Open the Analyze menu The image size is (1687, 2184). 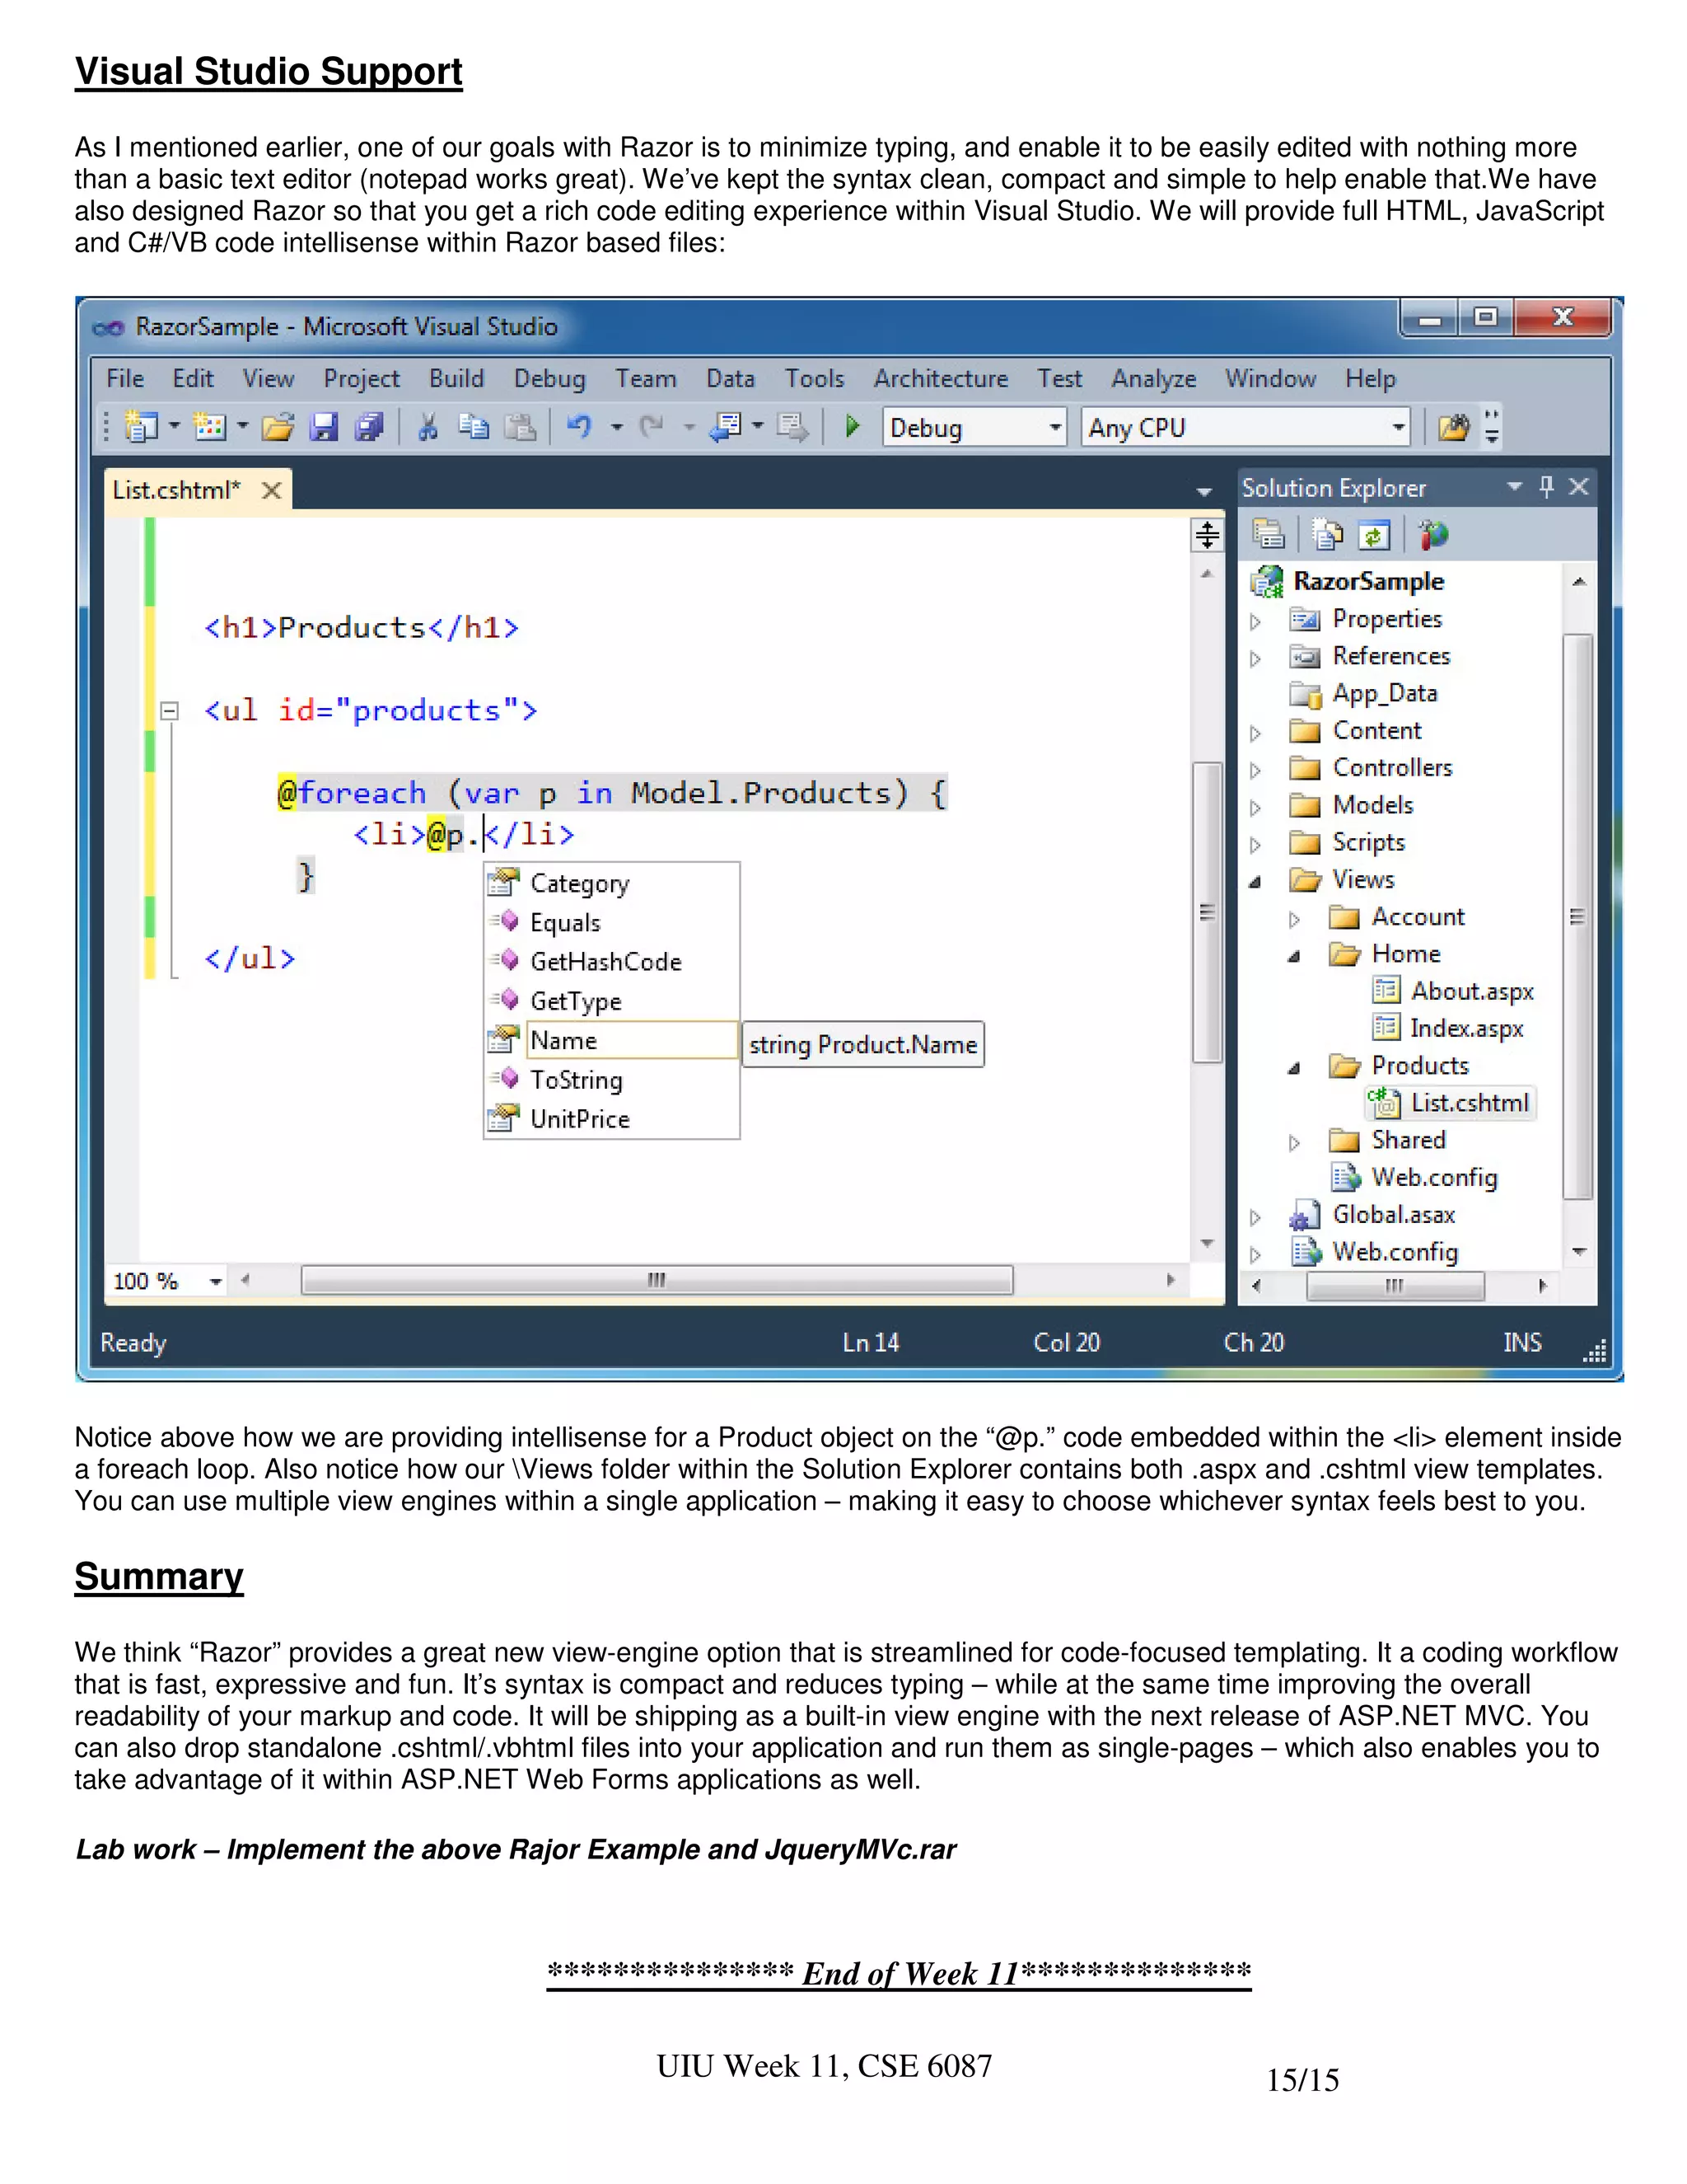pos(1153,379)
